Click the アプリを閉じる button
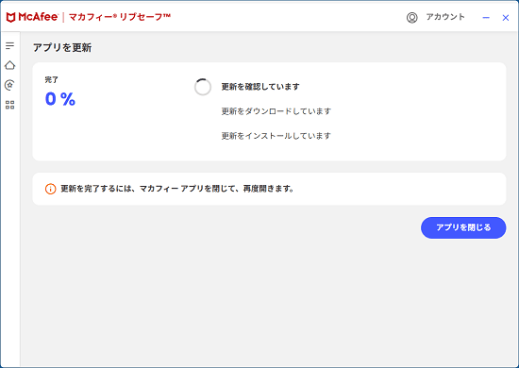This screenshot has height=368, width=519. [x=463, y=227]
